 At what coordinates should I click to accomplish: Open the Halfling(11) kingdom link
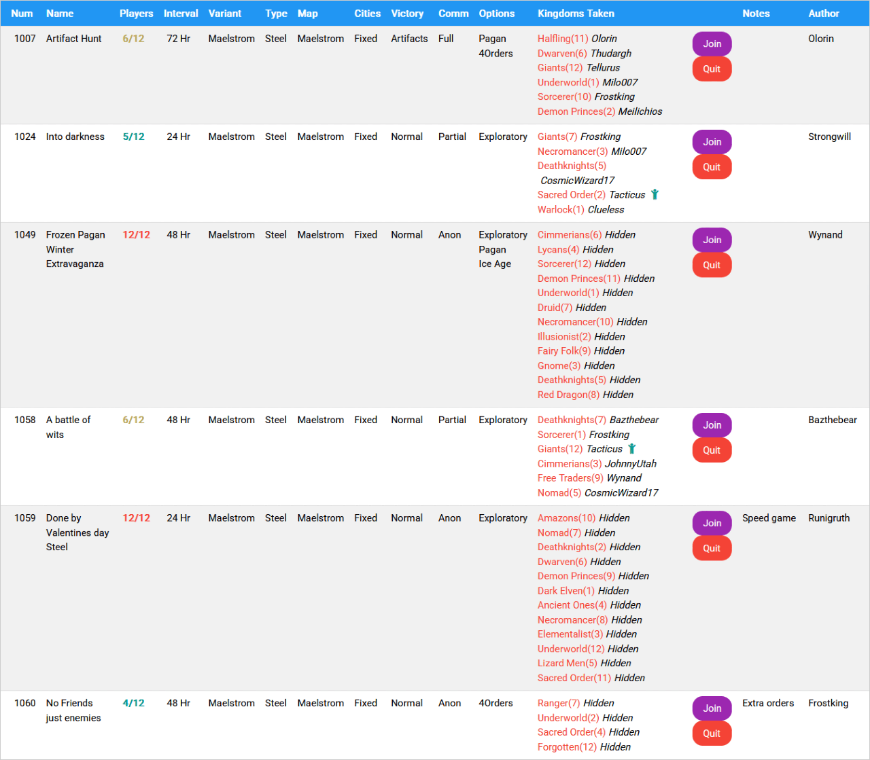[x=563, y=39]
